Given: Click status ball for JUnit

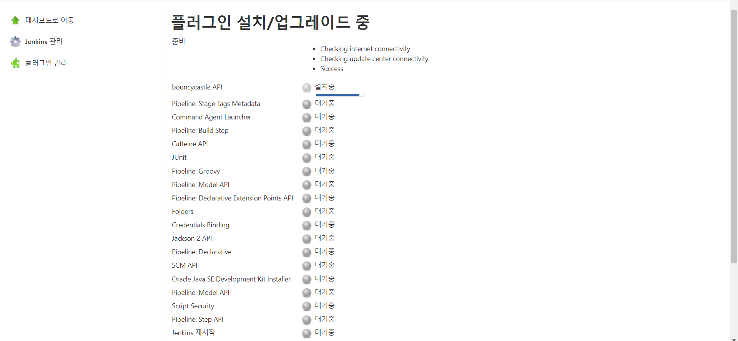Looking at the screenshot, I should click(x=307, y=158).
